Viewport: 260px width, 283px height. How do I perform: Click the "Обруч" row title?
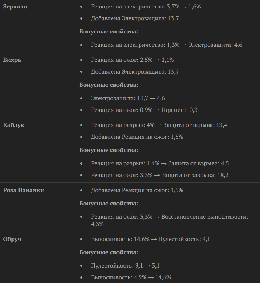tap(12, 239)
